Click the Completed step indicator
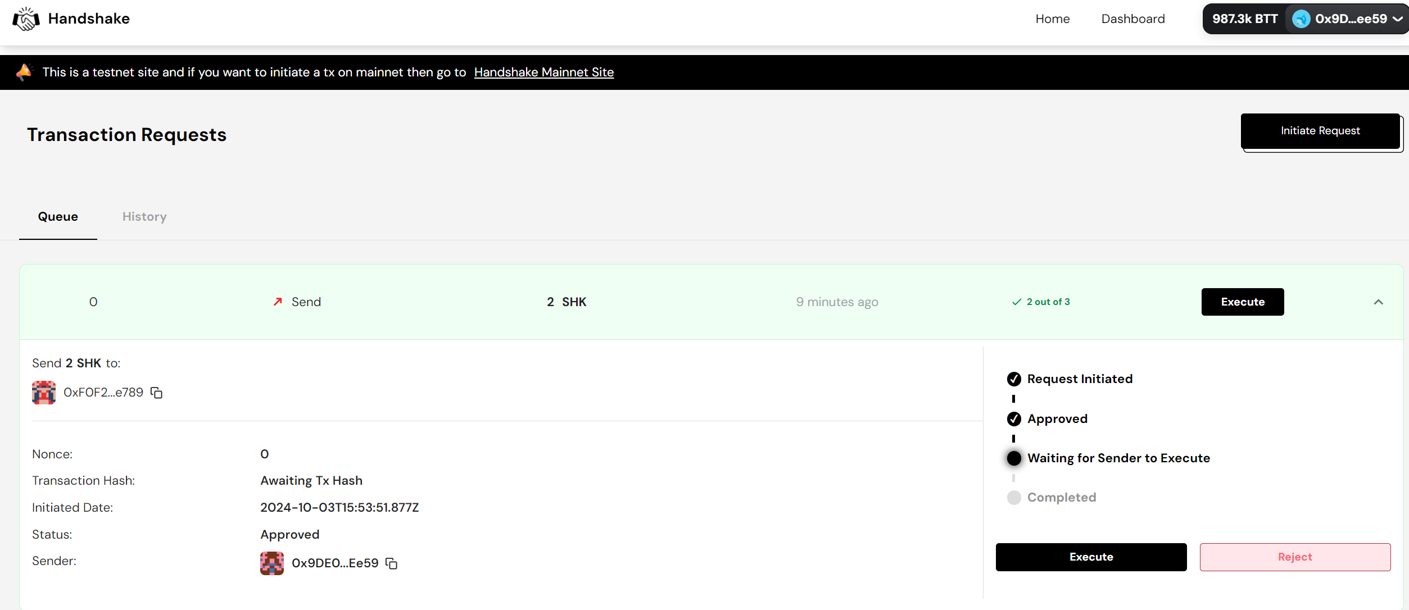 point(1014,498)
